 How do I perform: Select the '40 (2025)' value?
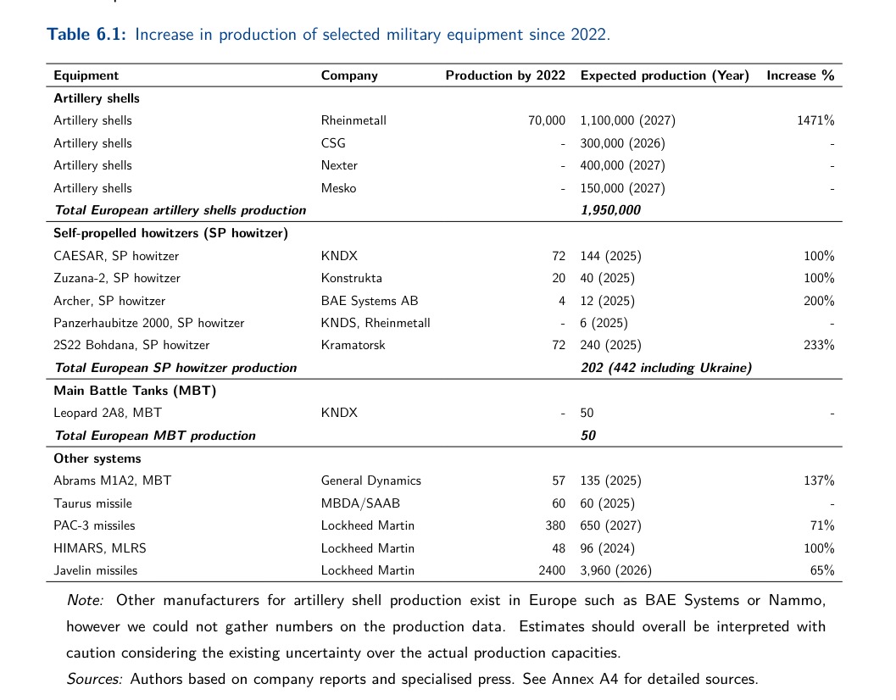(x=608, y=278)
